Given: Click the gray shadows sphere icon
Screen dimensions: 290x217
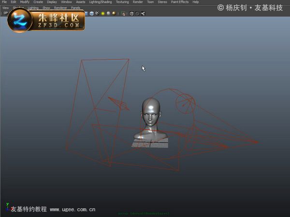Looking at the screenshot, I should [x=109, y=14].
